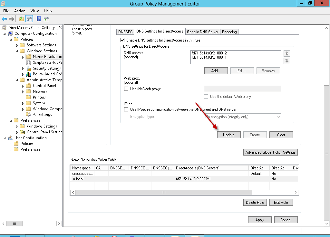Click the Show/Hide Action Pane icon

point(46,19)
